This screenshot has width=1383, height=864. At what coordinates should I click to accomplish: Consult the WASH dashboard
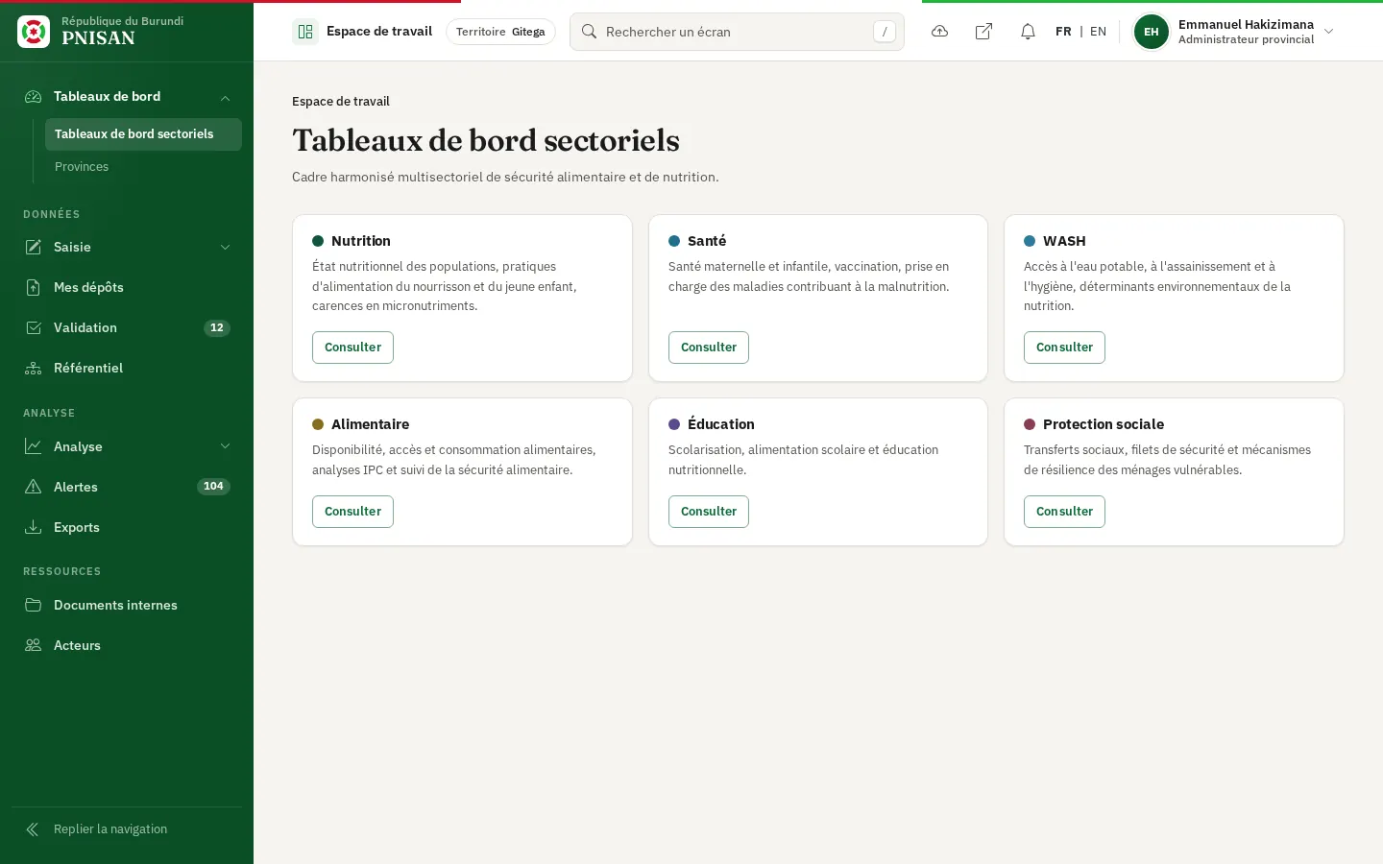pyautogui.click(x=1064, y=348)
